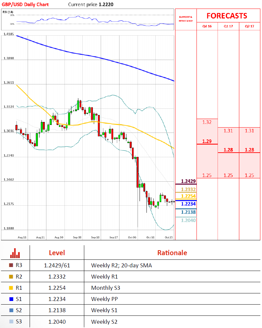262x328 pixels.
Task: Click the Weekly S2 rationale
Action: point(104,322)
